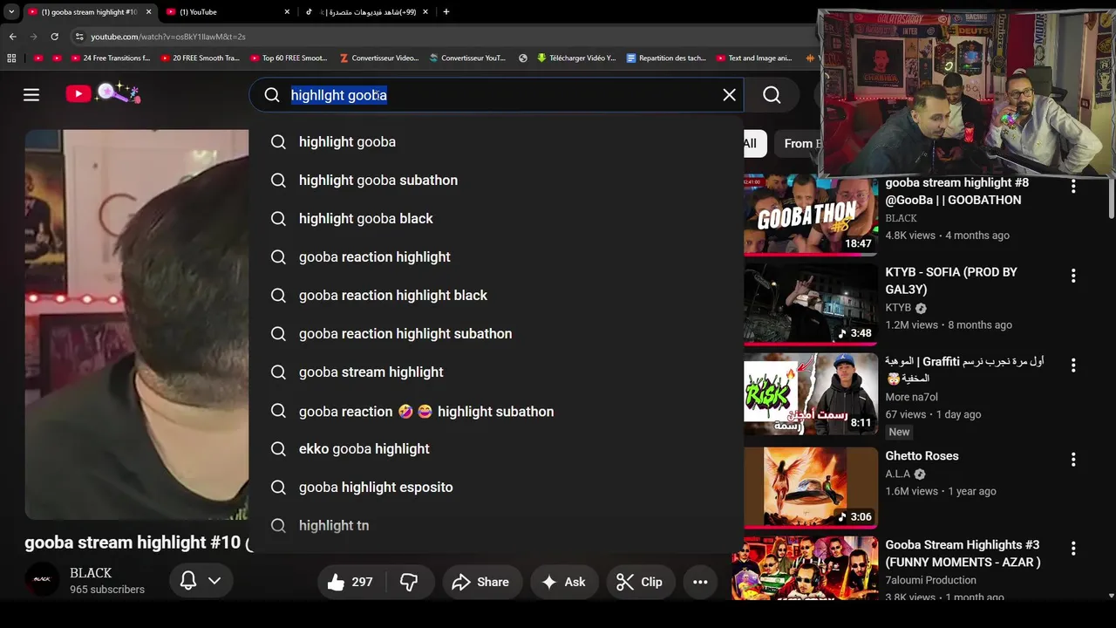The image size is (1116, 628).
Task: Open the YouTube hamburger guide menu
Action: (31, 95)
